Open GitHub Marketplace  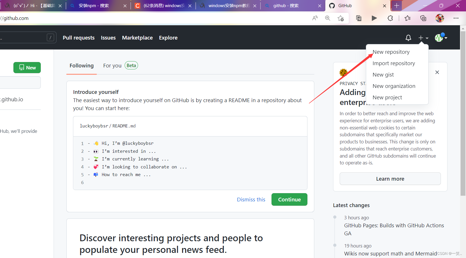pyautogui.click(x=137, y=38)
